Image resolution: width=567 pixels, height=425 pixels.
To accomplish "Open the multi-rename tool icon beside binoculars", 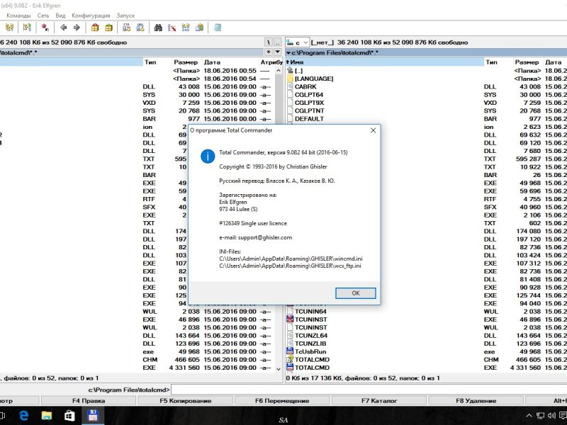I will tap(172, 28).
